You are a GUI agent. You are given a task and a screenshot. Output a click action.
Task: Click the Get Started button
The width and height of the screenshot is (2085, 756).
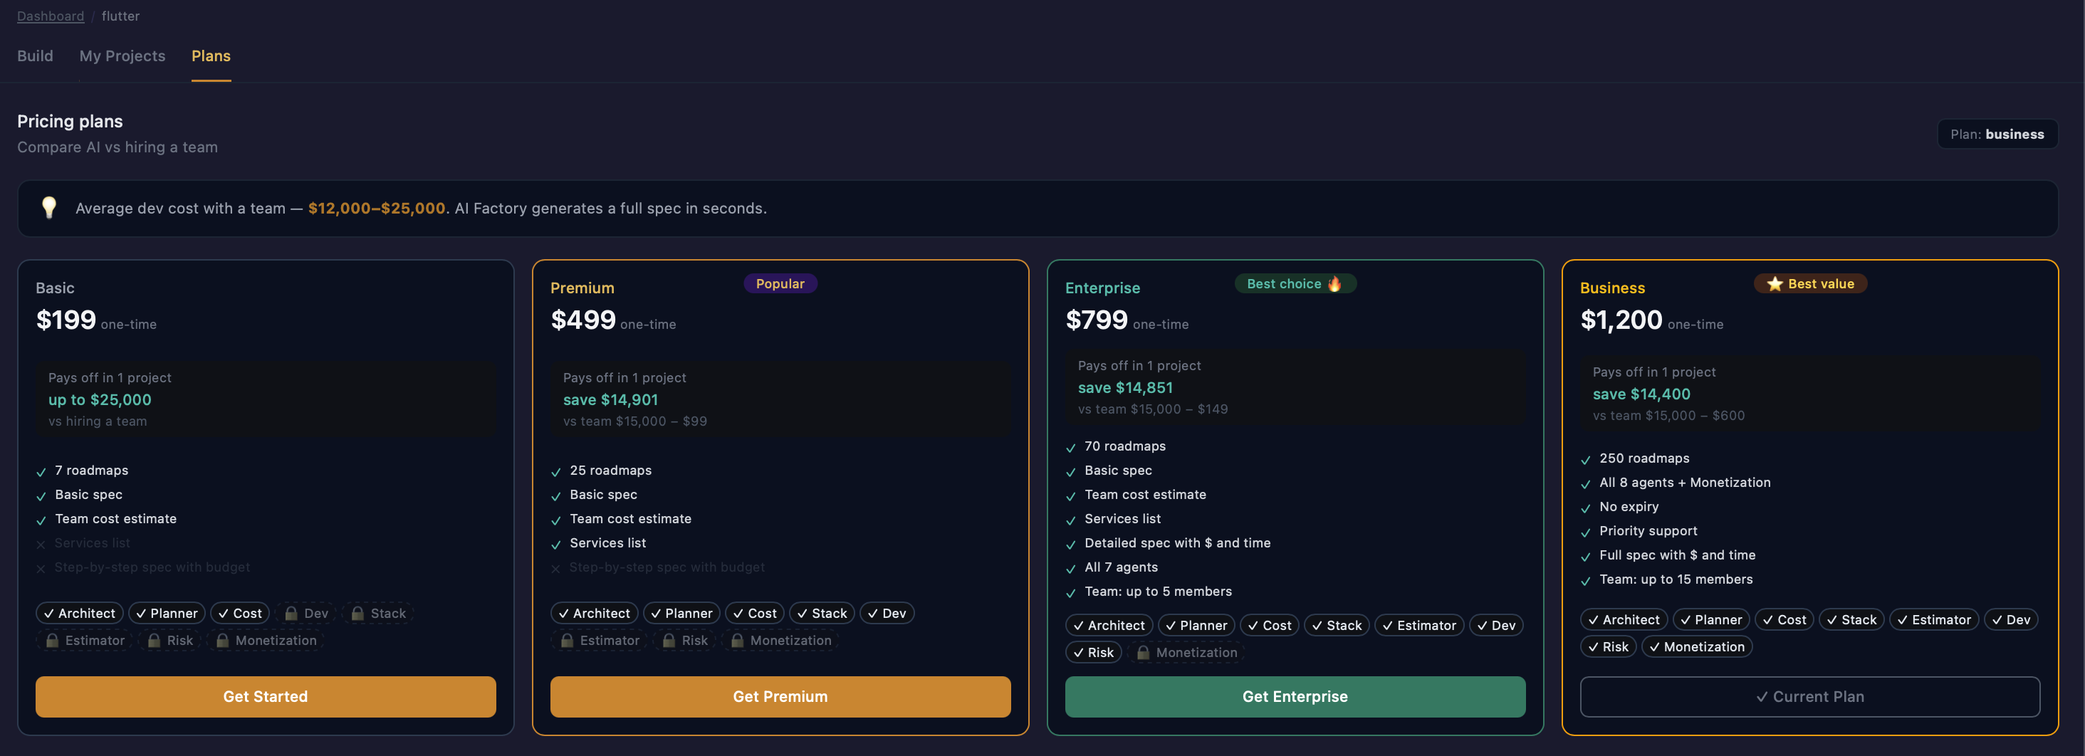[266, 697]
